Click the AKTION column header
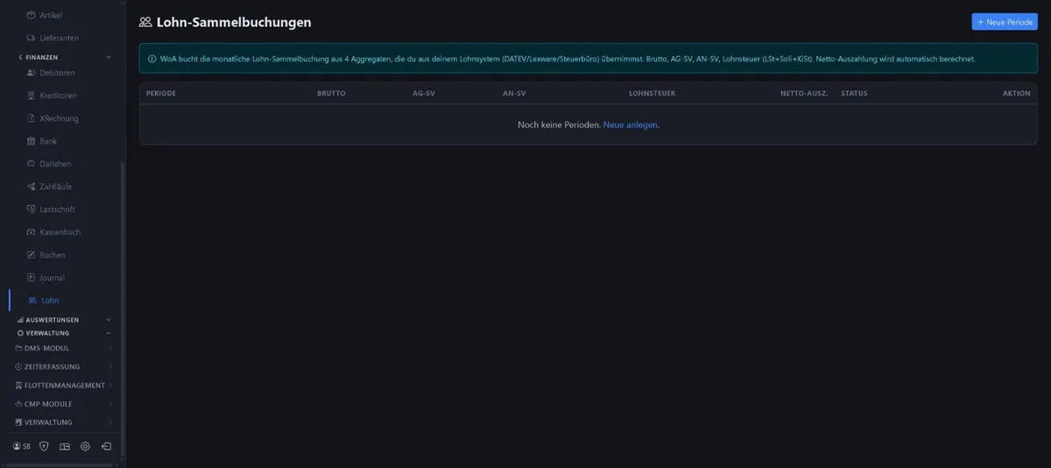The height and width of the screenshot is (468, 1051). (1017, 93)
